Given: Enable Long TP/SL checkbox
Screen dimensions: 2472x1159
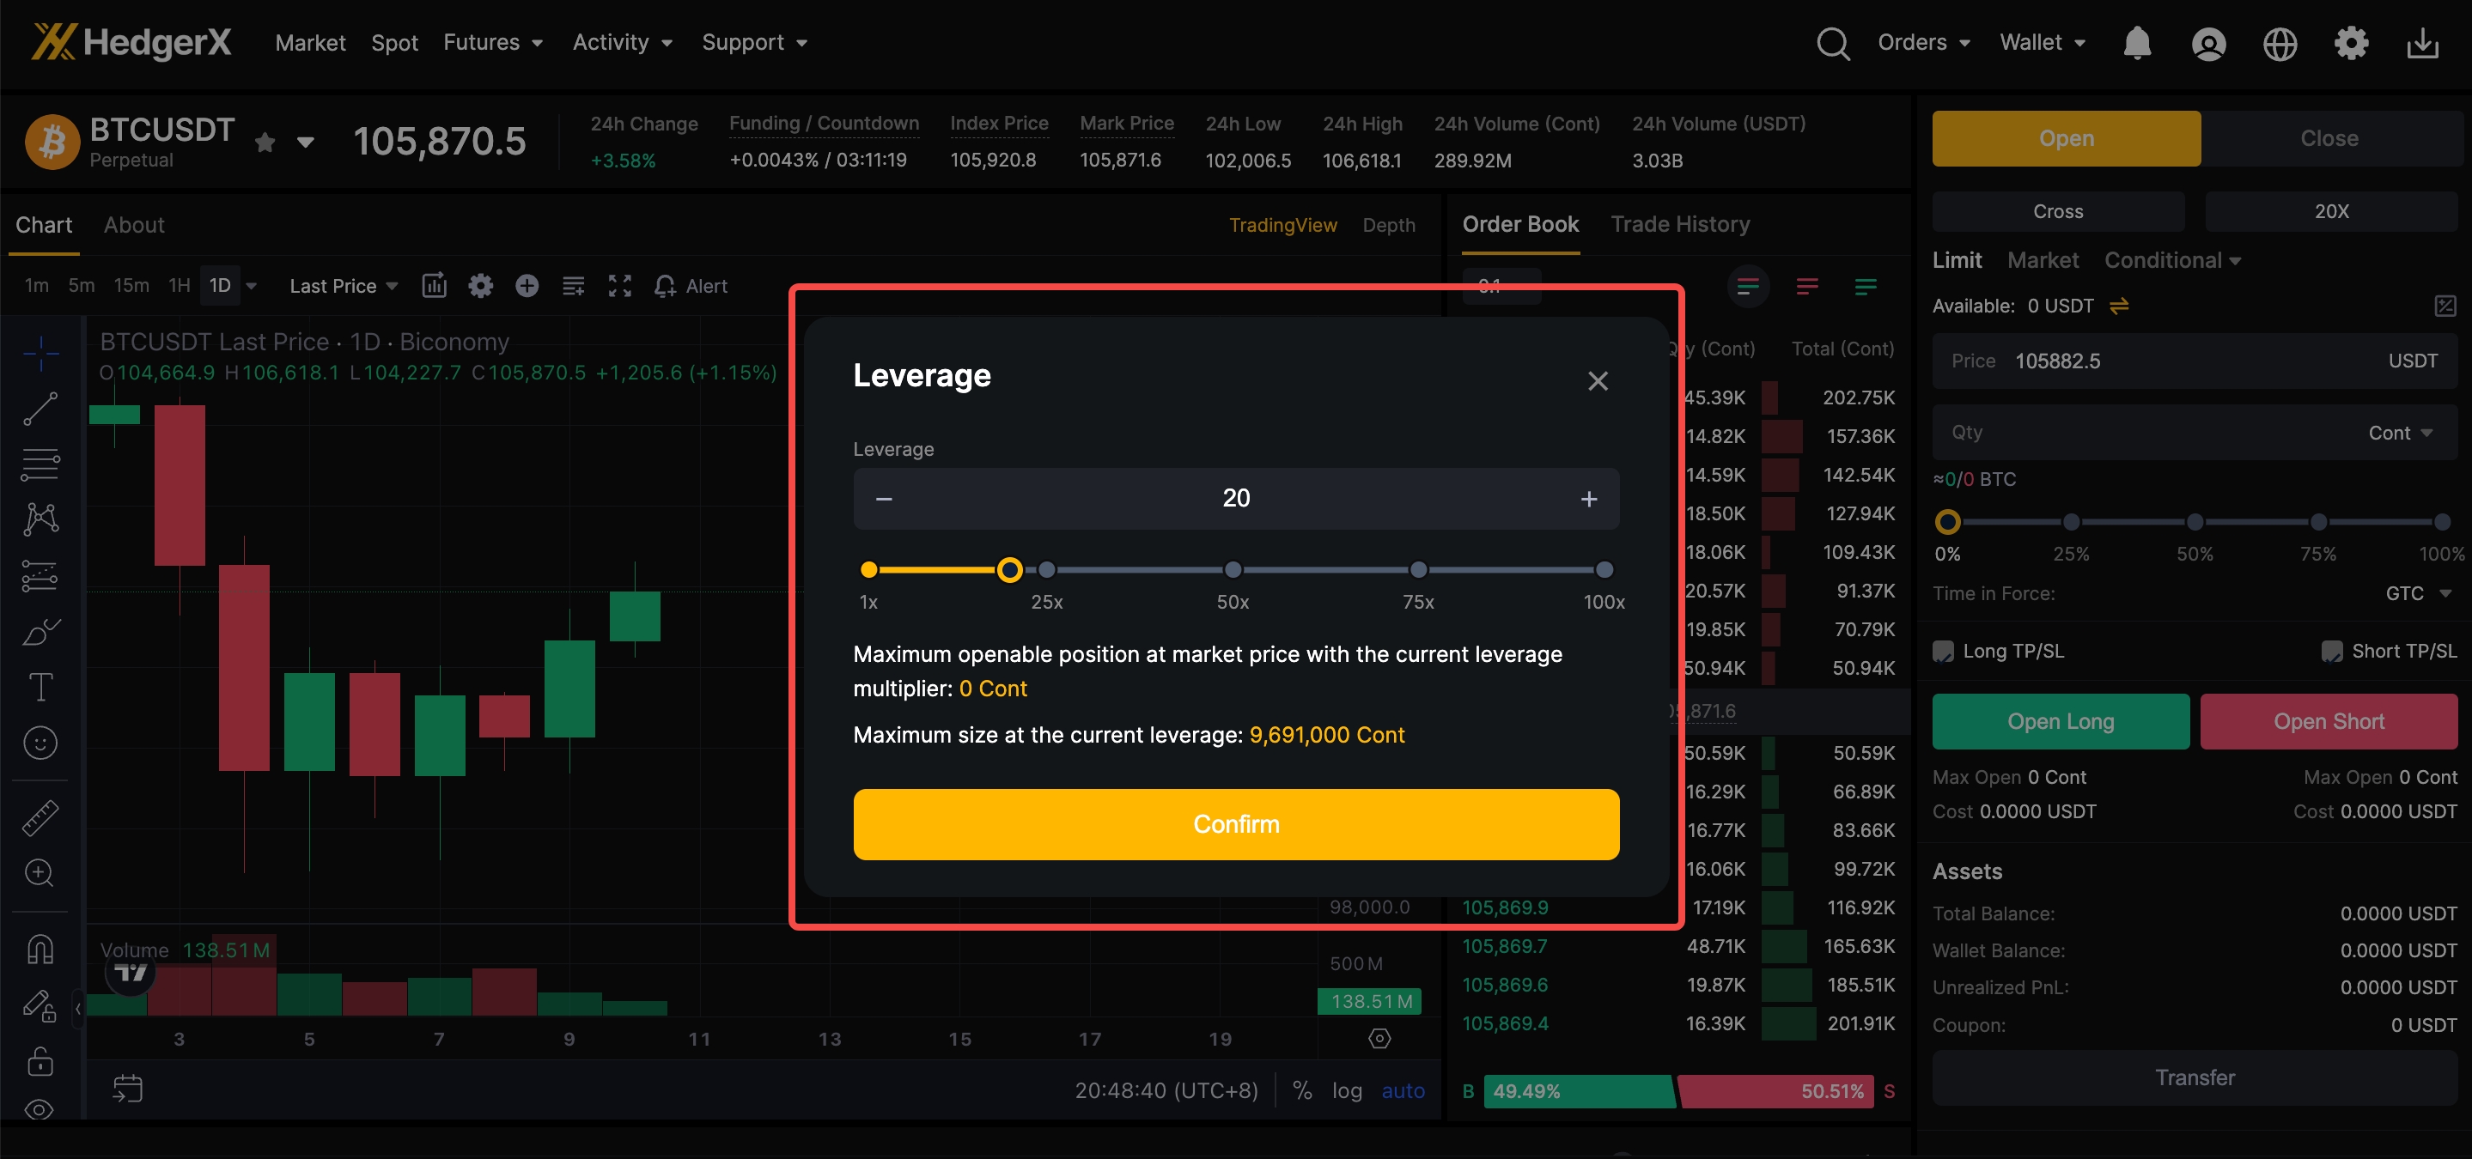Looking at the screenshot, I should pyautogui.click(x=1943, y=652).
